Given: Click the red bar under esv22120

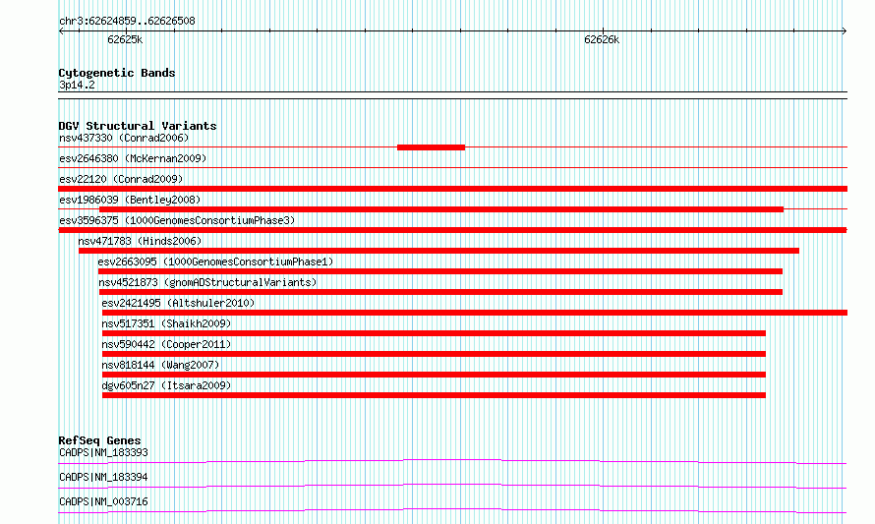Looking at the screenshot, I should 452,189.
